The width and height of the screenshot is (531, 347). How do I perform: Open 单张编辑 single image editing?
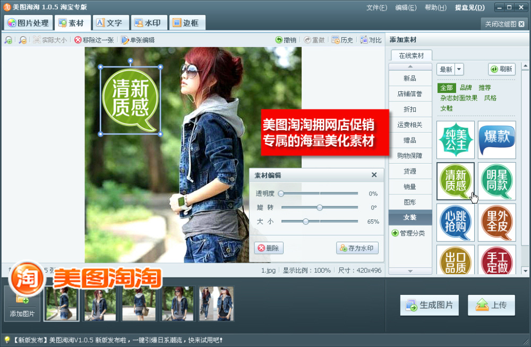click(138, 40)
